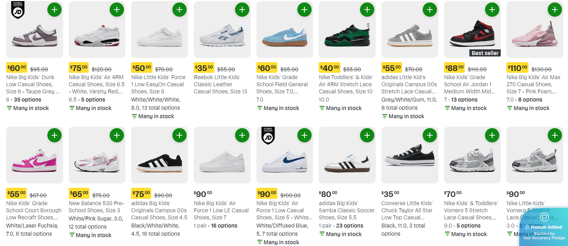This screenshot has width=568, height=246.
Task: View the silver Vomero 5 $70 shoe image
Action: coord(472,162)
